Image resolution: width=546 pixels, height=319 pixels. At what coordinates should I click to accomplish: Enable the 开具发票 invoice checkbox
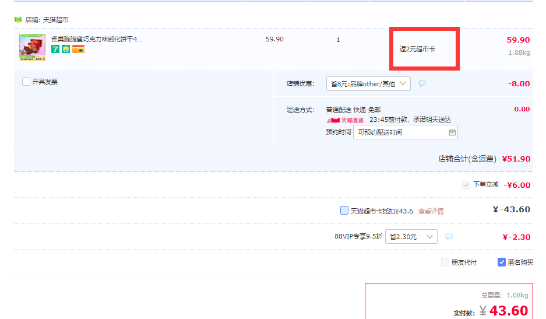coord(26,82)
